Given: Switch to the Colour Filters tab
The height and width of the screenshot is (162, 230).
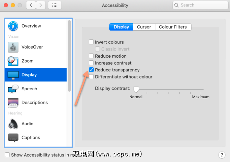Looking at the screenshot, I should [173, 27].
